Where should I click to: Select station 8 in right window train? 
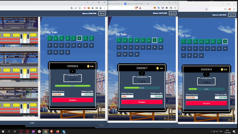[x=225, y=41]
